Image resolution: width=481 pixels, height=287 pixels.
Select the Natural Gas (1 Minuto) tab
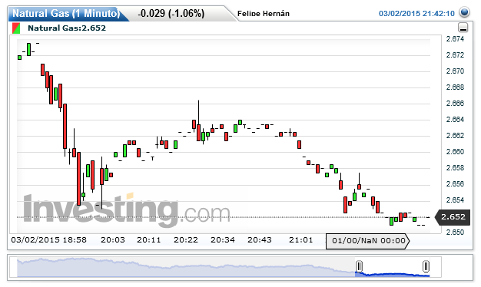66,14
